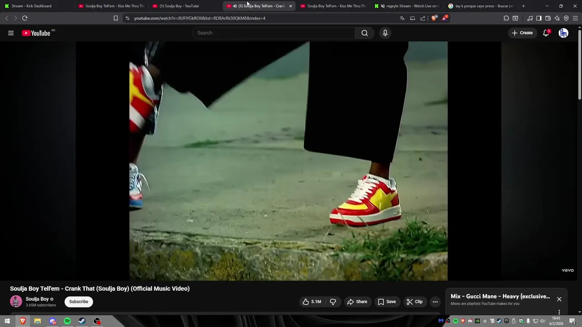Open File Explorer from taskbar
The height and width of the screenshot is (327, 582).
38,321
